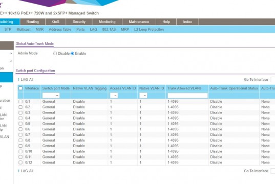Check the box for interface 0/6
275x184 pixels.
tap(20, 129)
